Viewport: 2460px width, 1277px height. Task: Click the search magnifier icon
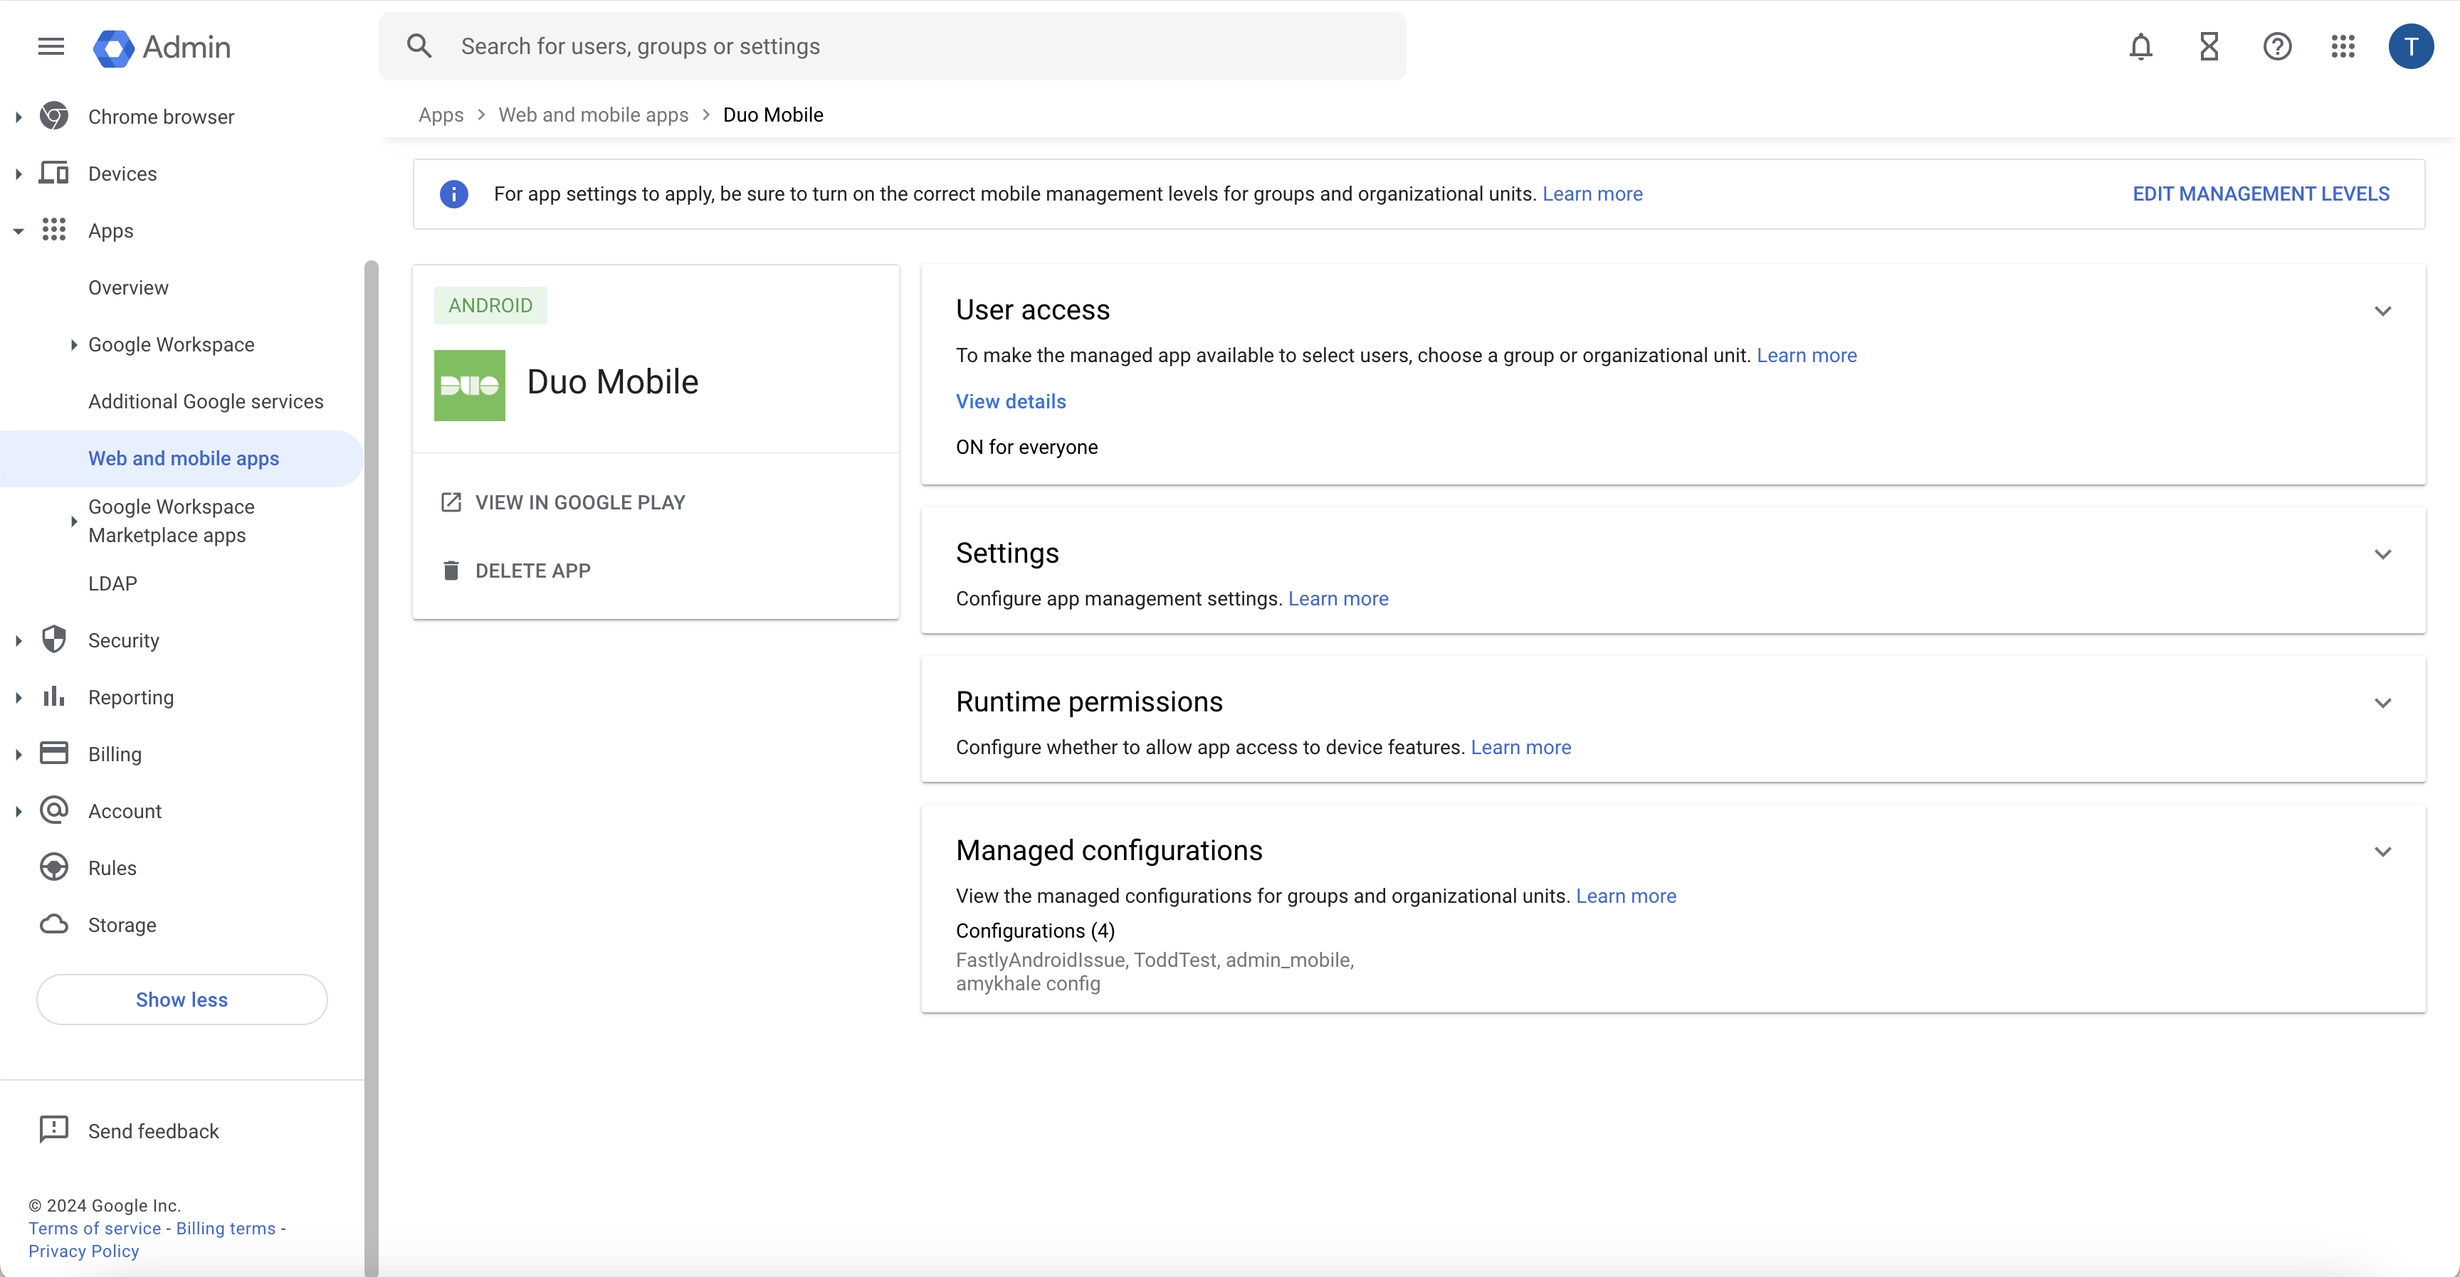[x=419, y=46]
